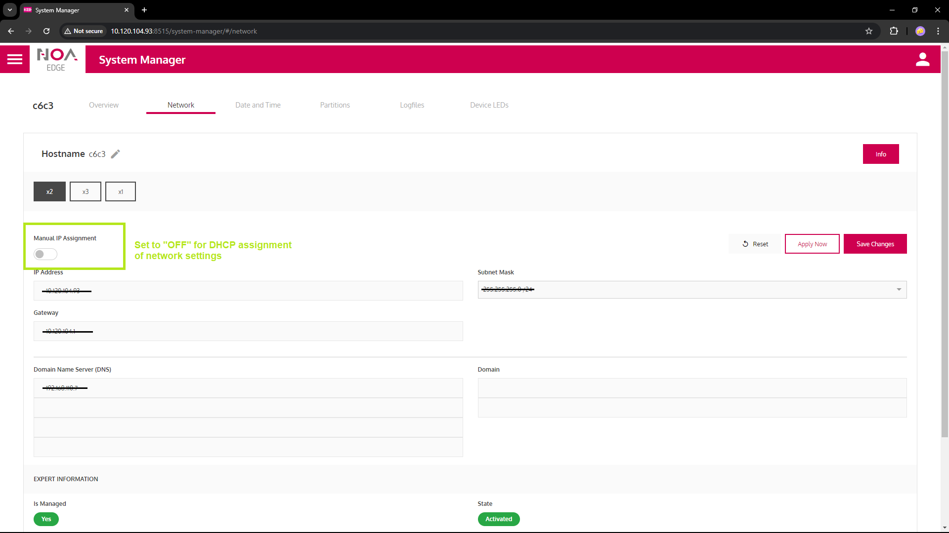Click the Gateway input field
Image resolution: width=949 pixels, height=533 pixels.
point(248,331)
